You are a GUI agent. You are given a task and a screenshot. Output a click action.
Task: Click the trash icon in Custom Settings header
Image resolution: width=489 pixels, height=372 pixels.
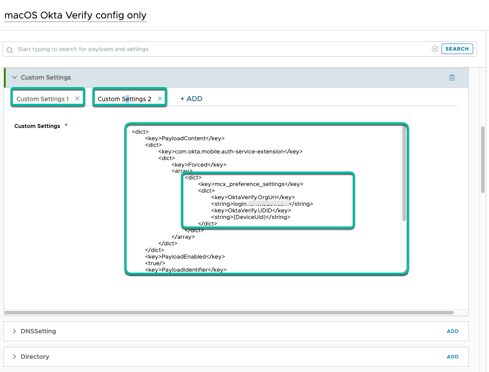click(x=452, y=77)
